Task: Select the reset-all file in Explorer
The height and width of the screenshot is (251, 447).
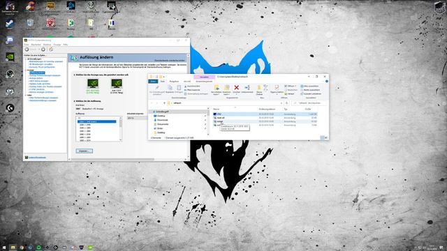Action: pyautogui.click(x=265, y=118)
